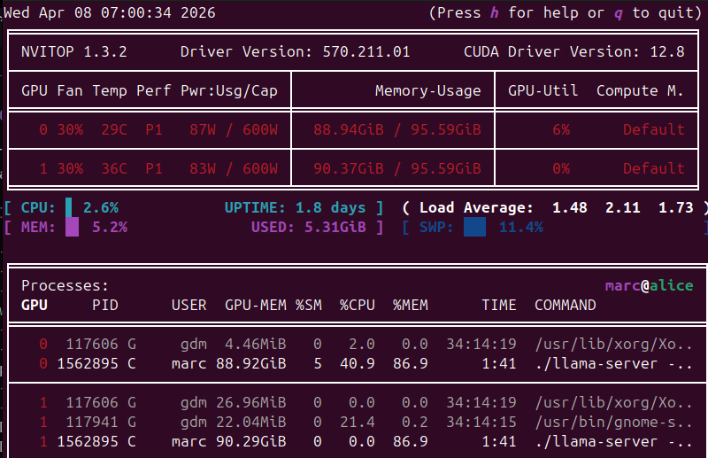
Task: Click the '/usr/bin/gnome-s..' command
Action: 613,422
